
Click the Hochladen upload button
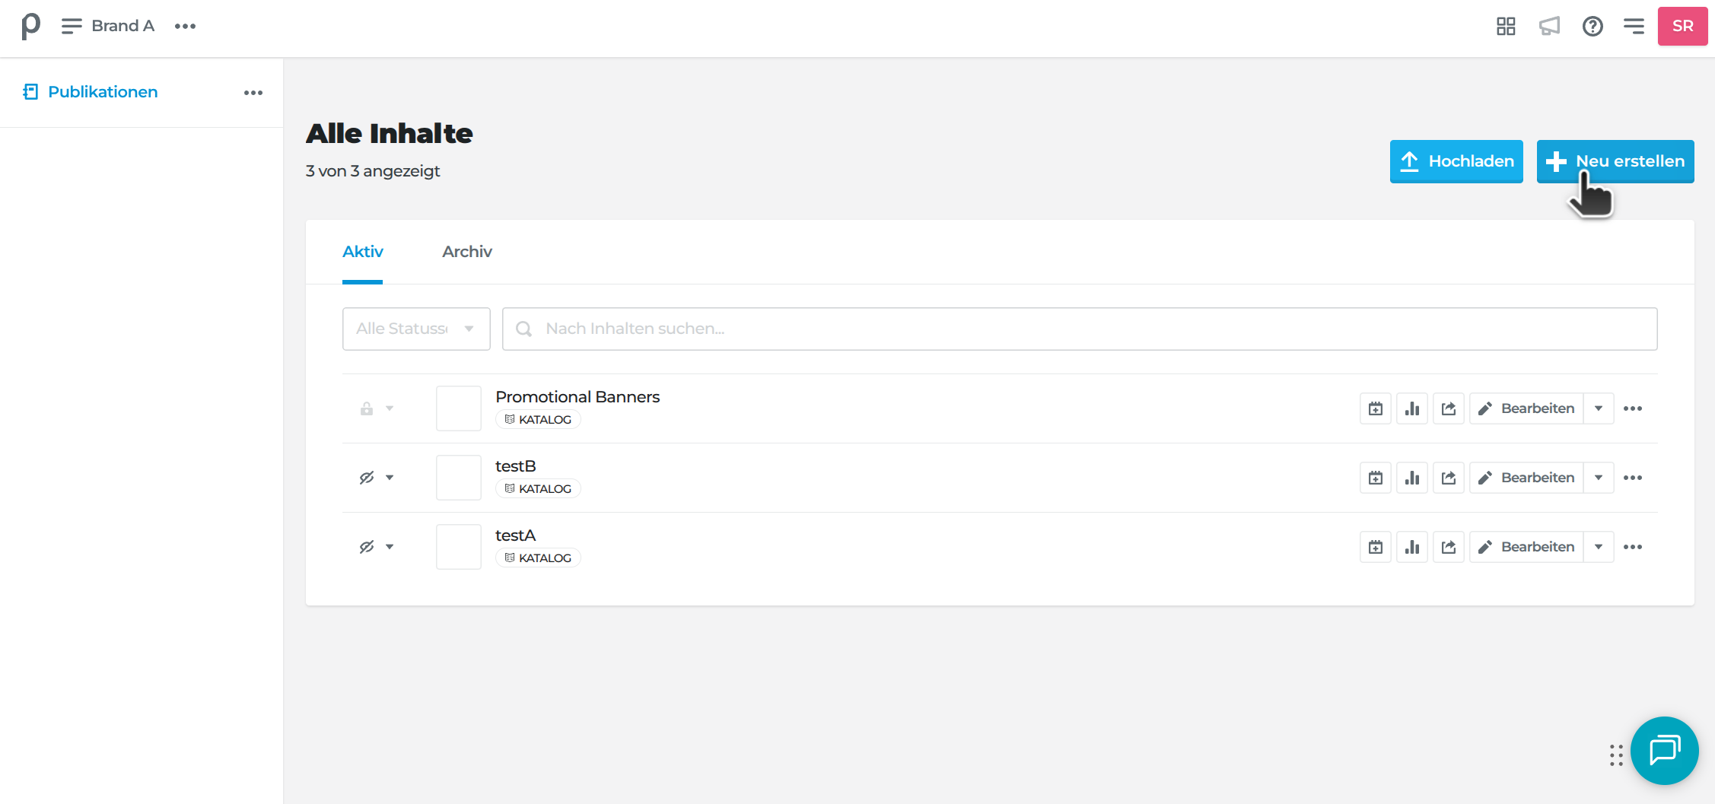(1456, 161)
